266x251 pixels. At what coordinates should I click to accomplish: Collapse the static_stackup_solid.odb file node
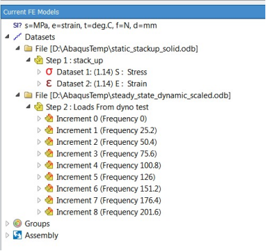tap(18, 48)
